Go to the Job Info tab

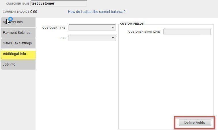pos(18,64)
